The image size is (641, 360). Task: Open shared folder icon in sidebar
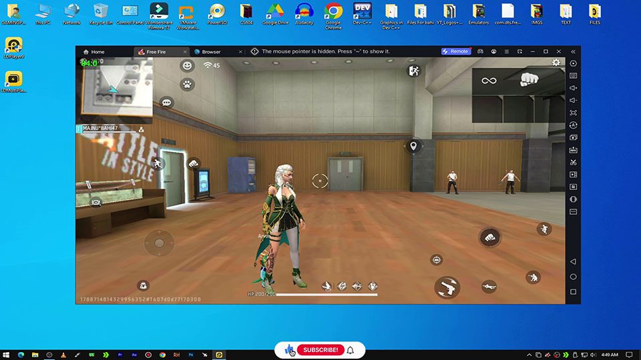[573, 187]
